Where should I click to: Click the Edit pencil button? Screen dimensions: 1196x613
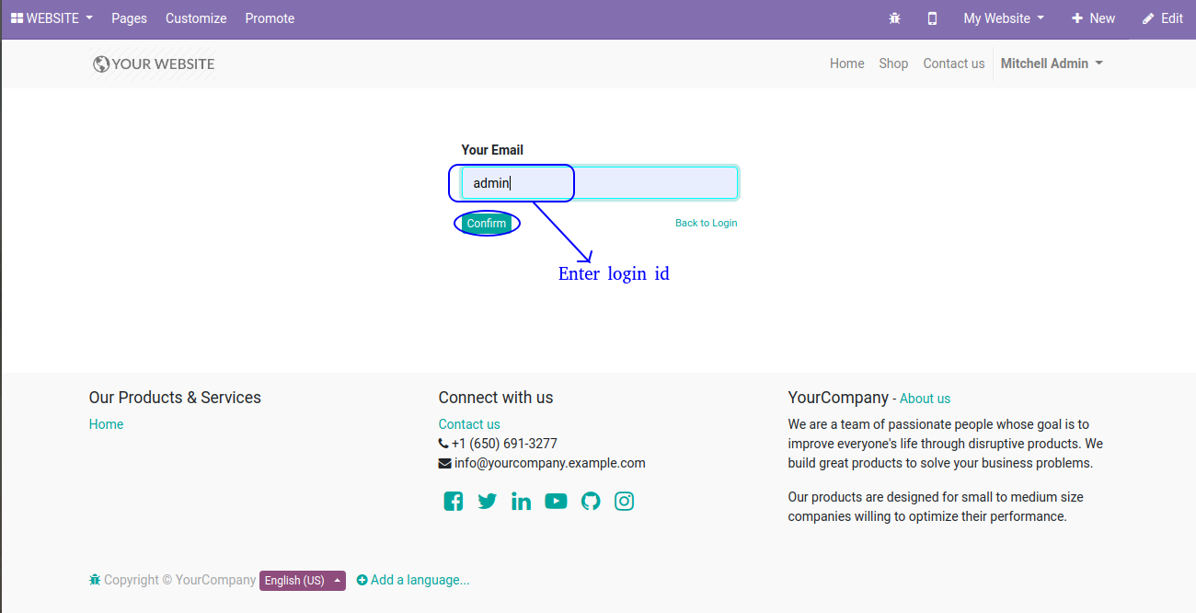(x=1163, y=18)
